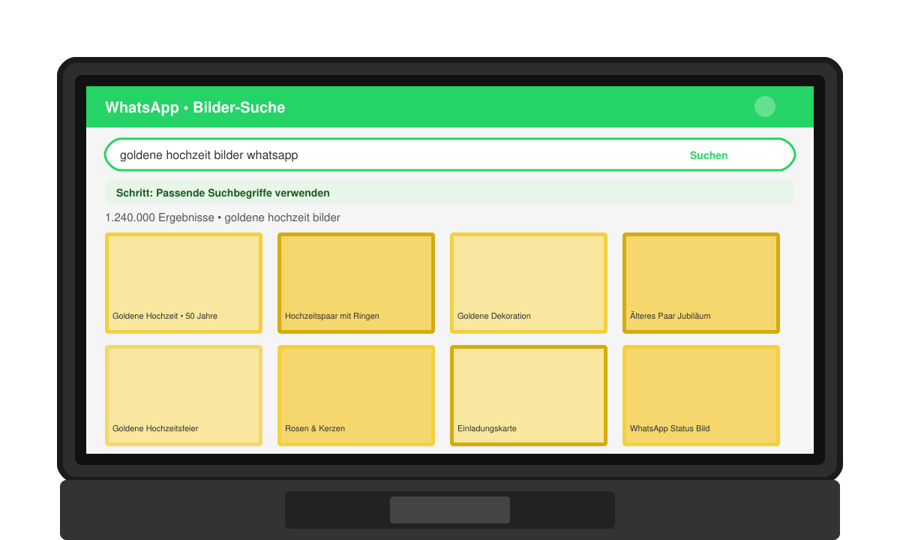Image resolution: width=900 pixels, height=540 pixels.
Task: Focus the search field with 'goldene hochzeit bilder whatsapp'
Action: pyautogui.click(x=450, y=154)
